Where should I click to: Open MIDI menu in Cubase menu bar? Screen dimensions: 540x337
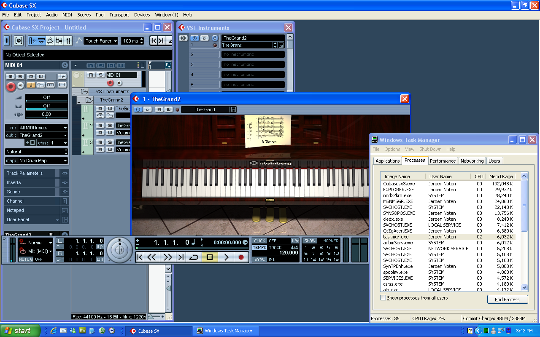67,15
